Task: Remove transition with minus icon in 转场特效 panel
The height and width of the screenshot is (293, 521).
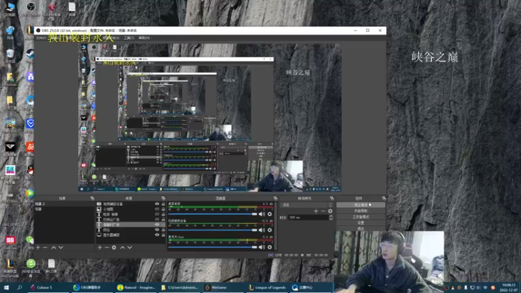Action: [323, 211]
